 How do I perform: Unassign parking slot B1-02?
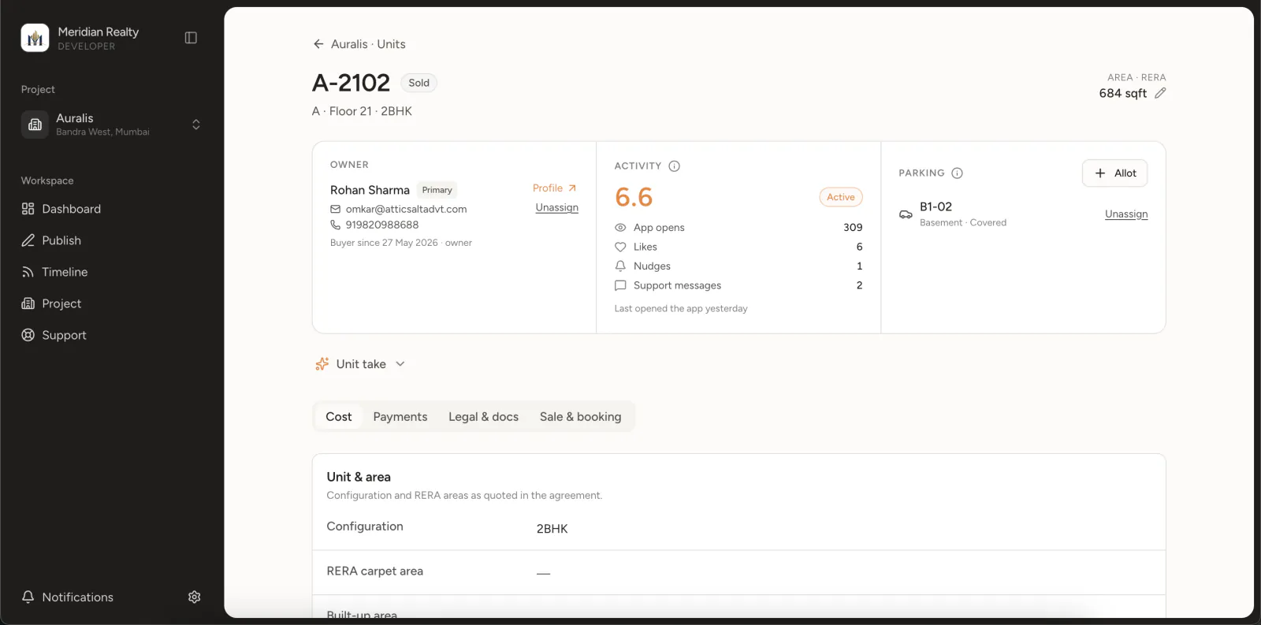[x=1126, y=214]
